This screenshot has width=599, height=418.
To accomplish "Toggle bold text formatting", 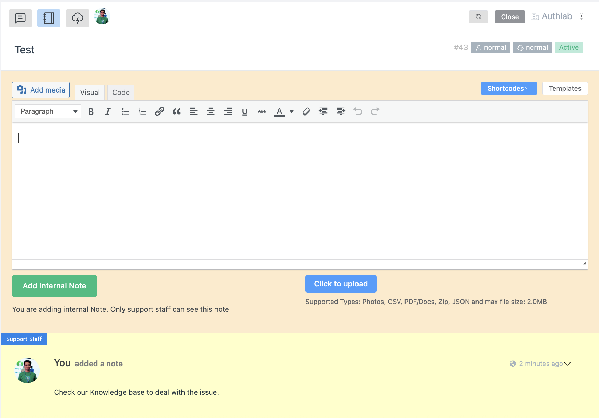I will [x=91, y=111].
